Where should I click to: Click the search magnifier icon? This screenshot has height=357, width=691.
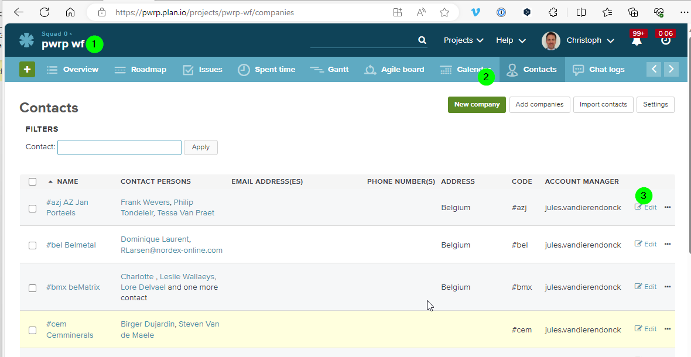(x=422, y=40)
